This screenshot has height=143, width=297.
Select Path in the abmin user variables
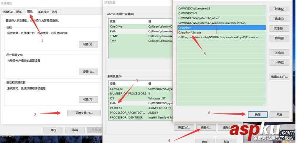tap(140, 31)
